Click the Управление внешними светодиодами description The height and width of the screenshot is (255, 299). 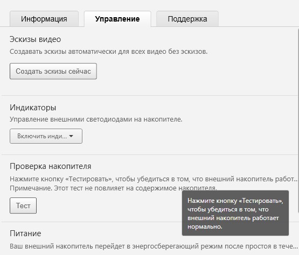(96, 119)
